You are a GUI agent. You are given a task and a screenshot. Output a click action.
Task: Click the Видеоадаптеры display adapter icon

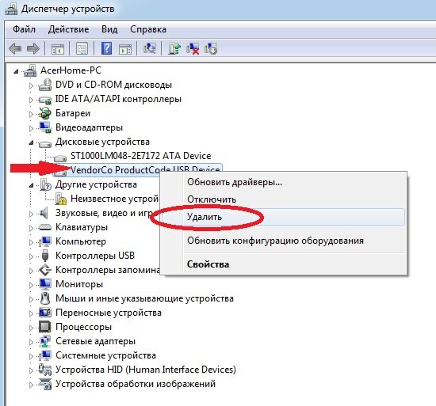[x=45, y=127]
